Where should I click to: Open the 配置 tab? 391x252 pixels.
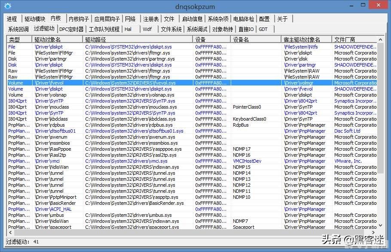coord(264,19)
